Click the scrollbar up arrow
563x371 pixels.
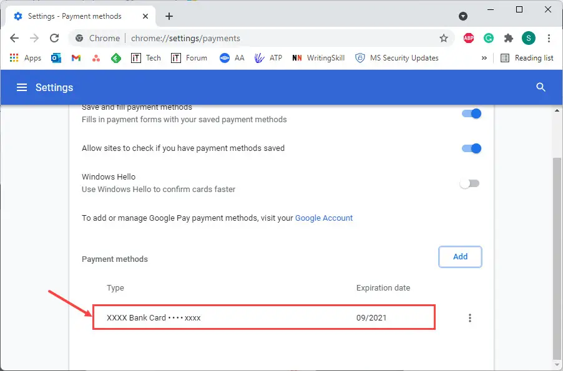[557, 110]
